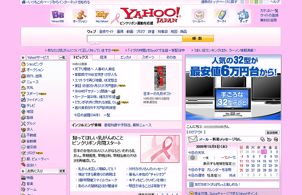Select the green theme color swatch
This screenshot has width=302, height=195.
(256, 2)
